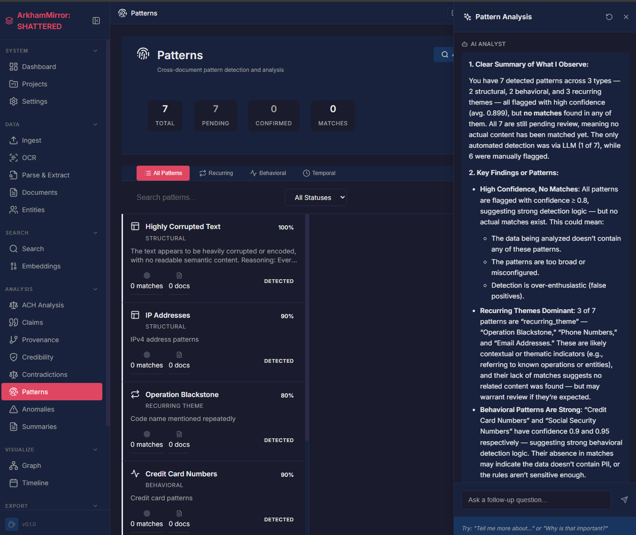Click the coffee cup icon beside v0.1.0
Image resolution: width=636 pixels, height=535 pixels.
click(x=12, y=524)
